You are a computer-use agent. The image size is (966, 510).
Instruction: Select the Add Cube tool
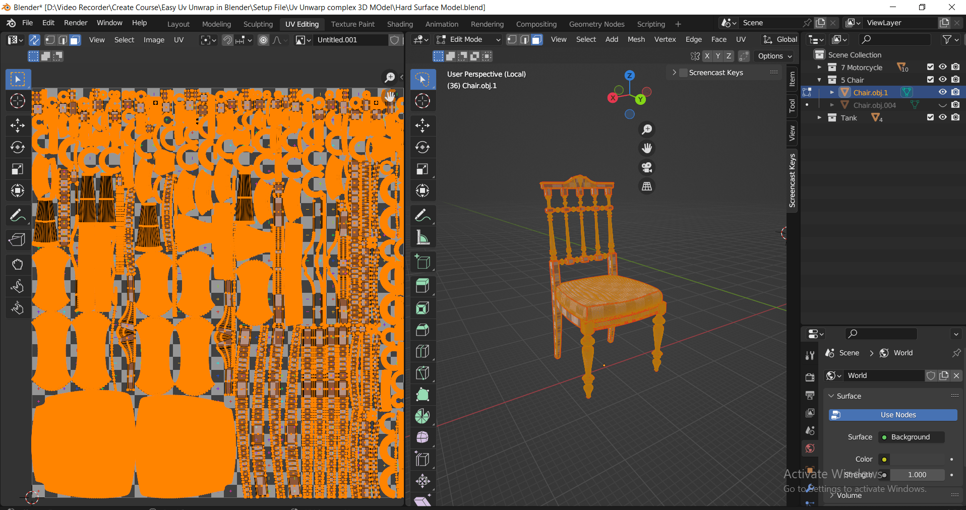[x=422, y=261]
